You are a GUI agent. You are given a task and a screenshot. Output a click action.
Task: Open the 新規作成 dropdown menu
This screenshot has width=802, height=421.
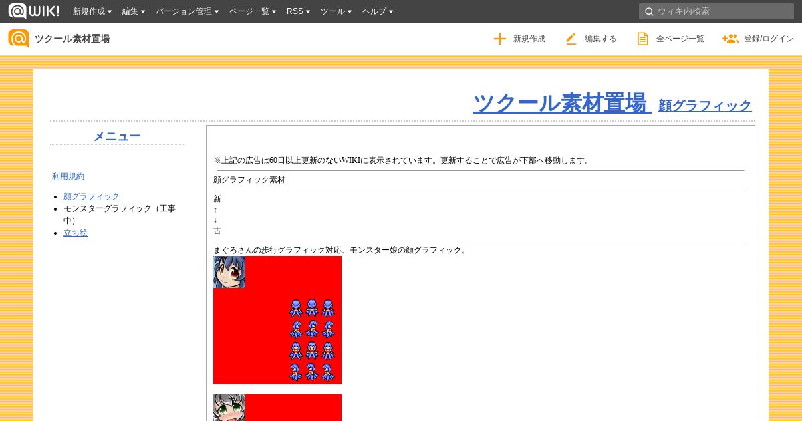tap(92, 11)
